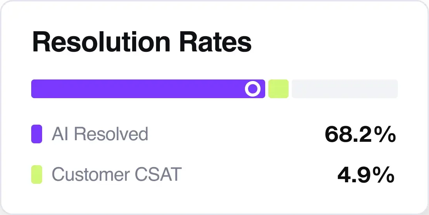Click the digits "68" in the AI Resolved value
The image size is (429, 215).
pos(337,134)
